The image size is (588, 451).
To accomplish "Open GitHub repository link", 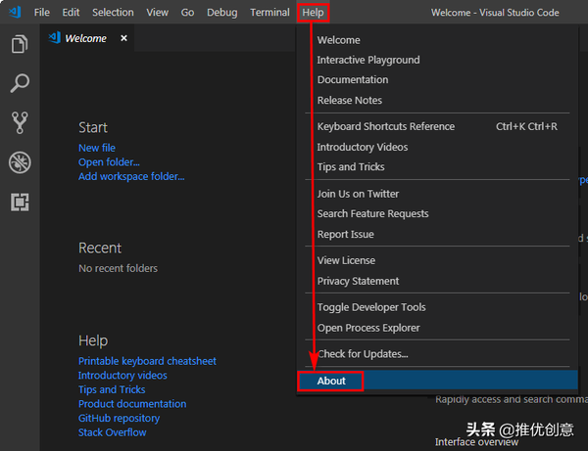I will pos(119,419).
